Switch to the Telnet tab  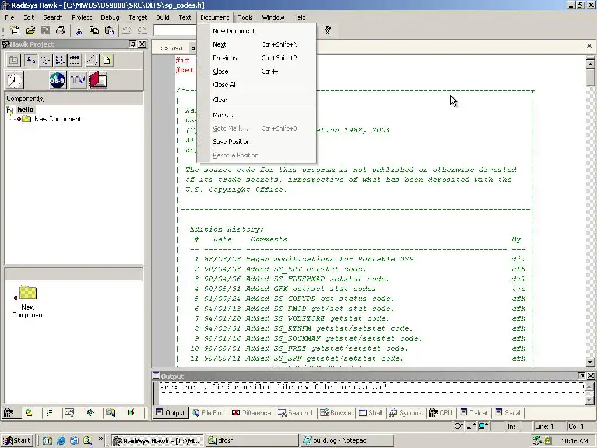tap(474, 413)
